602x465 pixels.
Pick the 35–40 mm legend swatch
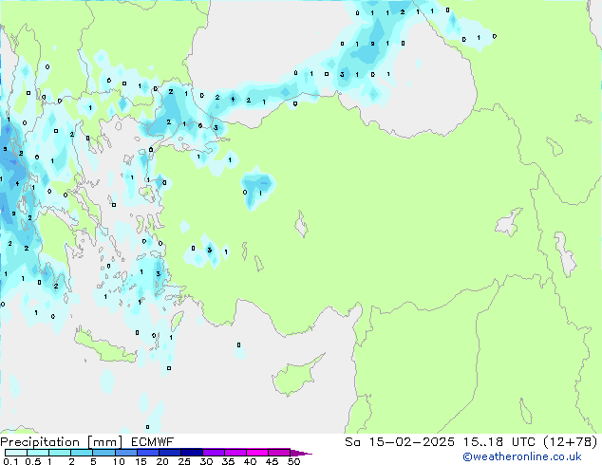click(235, 453)
